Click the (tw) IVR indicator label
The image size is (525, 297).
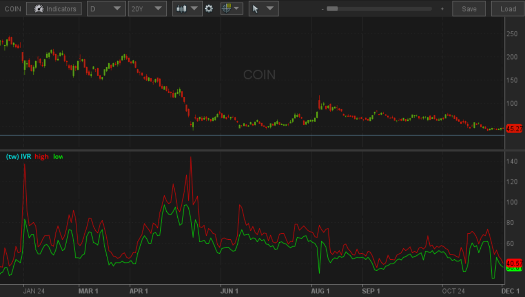click(x=18, y=157)
